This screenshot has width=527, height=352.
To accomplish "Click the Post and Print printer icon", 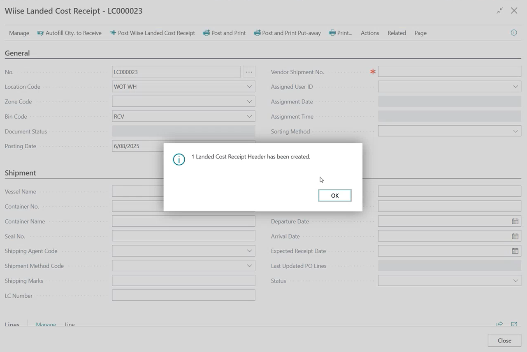I will click(x=207, y=33).
